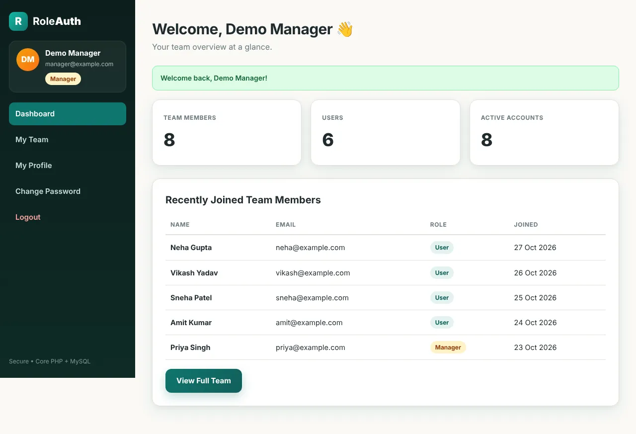Screen dimensions: 636x434
Task: Click the User badge in Vikash Yadav's row
Action: (442, 273)
